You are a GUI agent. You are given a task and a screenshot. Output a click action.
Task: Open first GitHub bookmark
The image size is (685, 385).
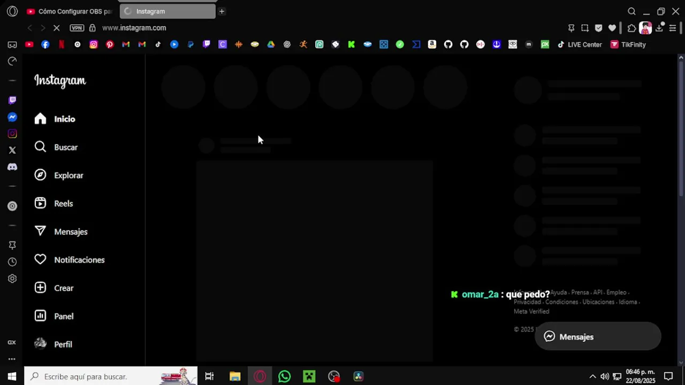[448, 44]
